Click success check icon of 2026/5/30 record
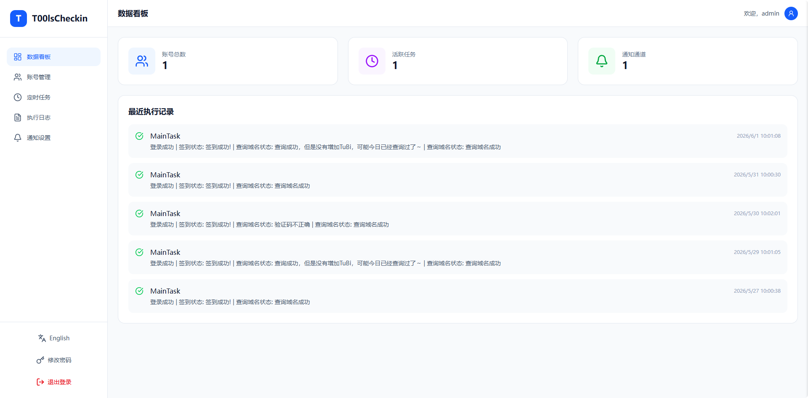The image size is (808, 398). click(x=139, y=214)
